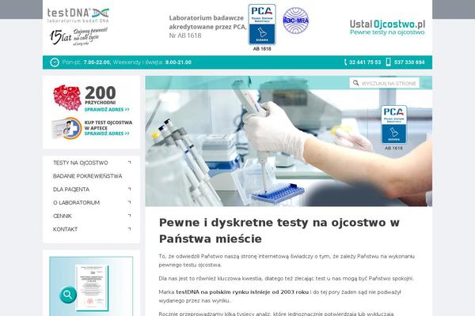This screenshot has height=316, width=475.
Task: Click the red Poland map icon
Action: coord(67,98)
